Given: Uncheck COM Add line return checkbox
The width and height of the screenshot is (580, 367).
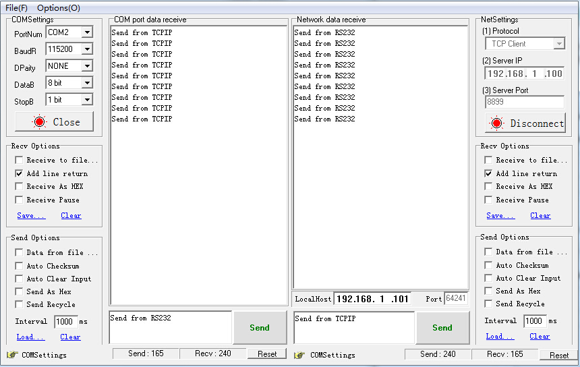Looking at the screenshot, I should (19, 173).
